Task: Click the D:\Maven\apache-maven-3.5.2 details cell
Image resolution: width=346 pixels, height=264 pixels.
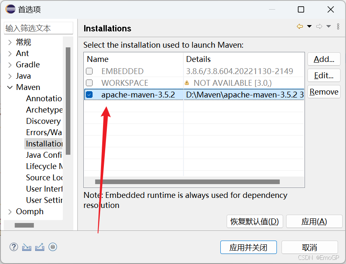Action: coord(245,95)
